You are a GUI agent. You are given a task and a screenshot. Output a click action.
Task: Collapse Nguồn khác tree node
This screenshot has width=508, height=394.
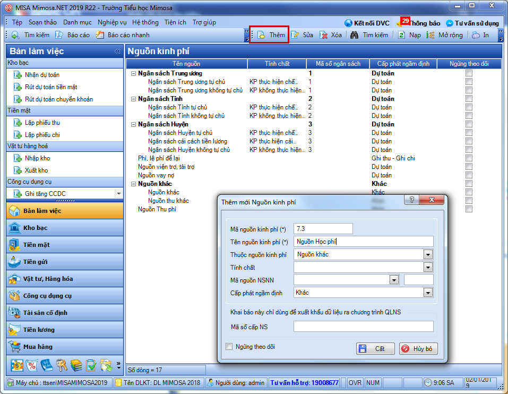coord(133,184)
